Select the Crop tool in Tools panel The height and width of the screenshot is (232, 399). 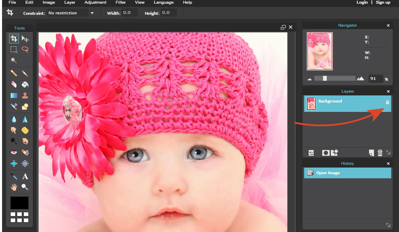(x=14, y=39)
